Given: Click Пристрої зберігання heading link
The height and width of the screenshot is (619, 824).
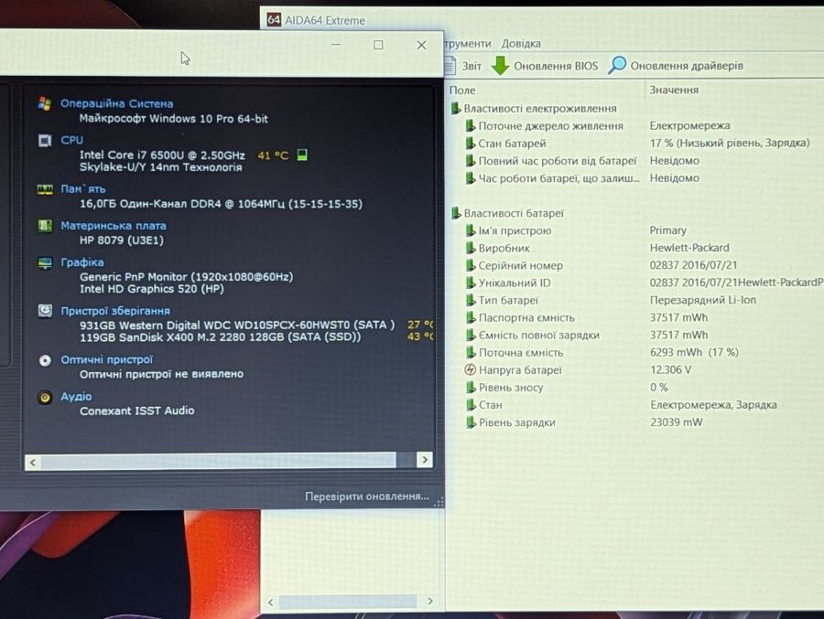Looking at the screenshot, I should click(115, 311).
